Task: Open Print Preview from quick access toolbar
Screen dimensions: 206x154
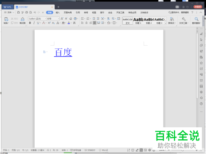Action: 30,12
